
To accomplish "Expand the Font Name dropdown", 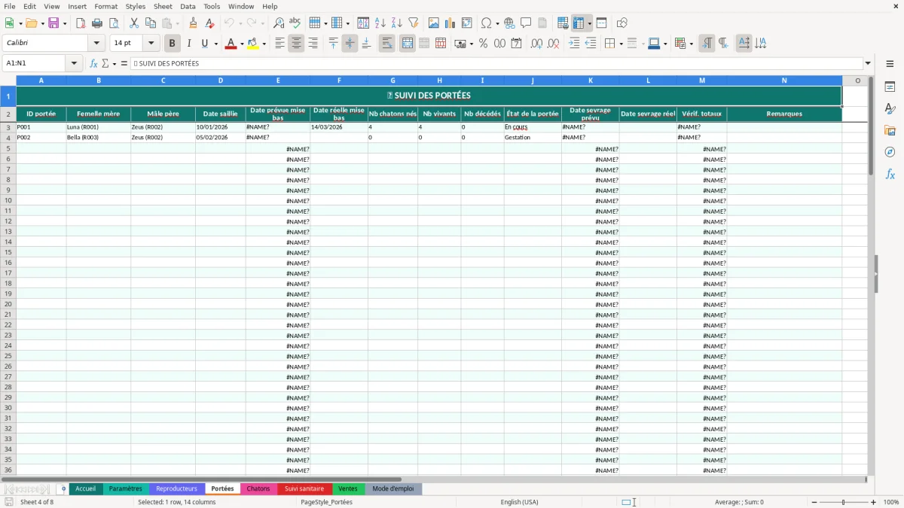I will tap(96, 44).
